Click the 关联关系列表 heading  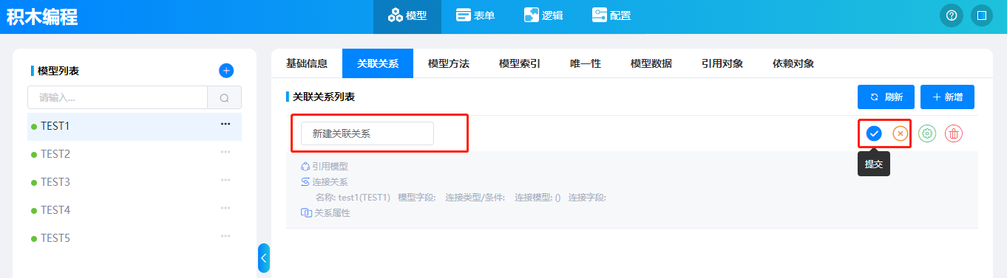[x=324, y=97]
